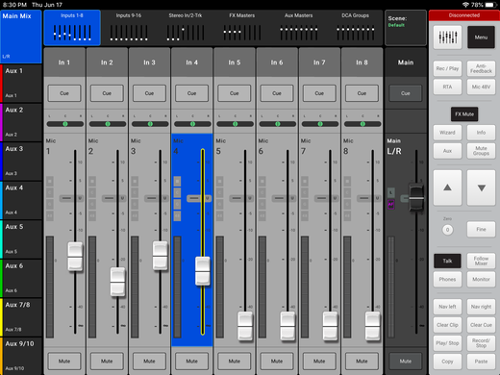Enable the Fine adjustment button
Image resolution: width=500 pixels, height=375 pixels.
click(481, 230)
